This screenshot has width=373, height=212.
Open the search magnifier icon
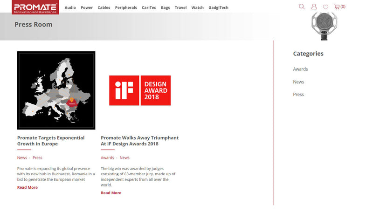click(302, 7)
